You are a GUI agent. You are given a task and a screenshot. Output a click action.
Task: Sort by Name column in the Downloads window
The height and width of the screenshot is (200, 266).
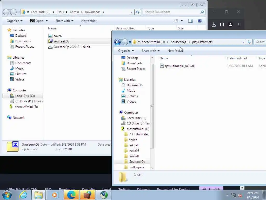point(52,28)
